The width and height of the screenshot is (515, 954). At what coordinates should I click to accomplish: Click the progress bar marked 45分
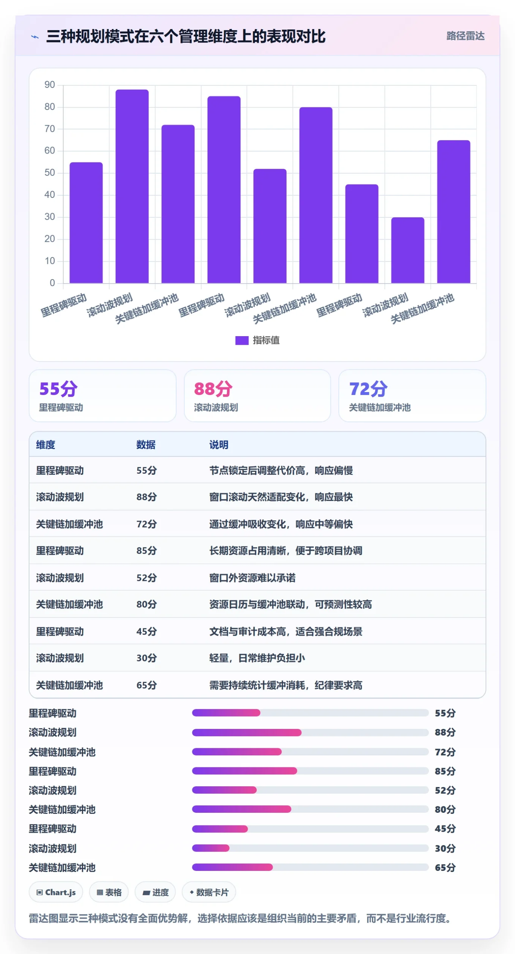click(x=310, y=829)
